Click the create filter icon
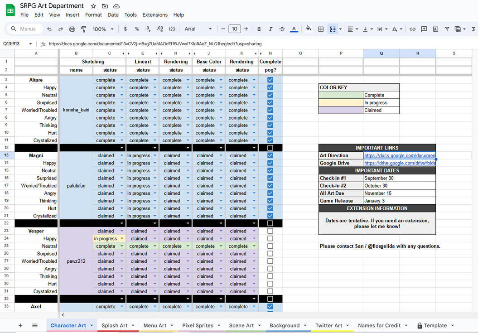The image size is (478, 333). 447,29
